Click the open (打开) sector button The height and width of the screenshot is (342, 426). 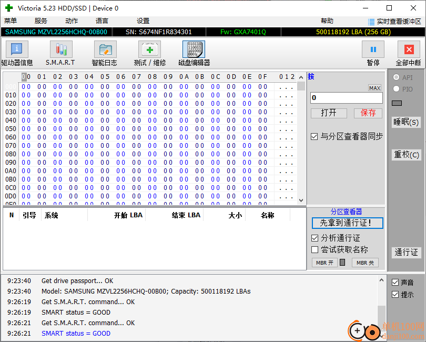click(x=329, y=113)
